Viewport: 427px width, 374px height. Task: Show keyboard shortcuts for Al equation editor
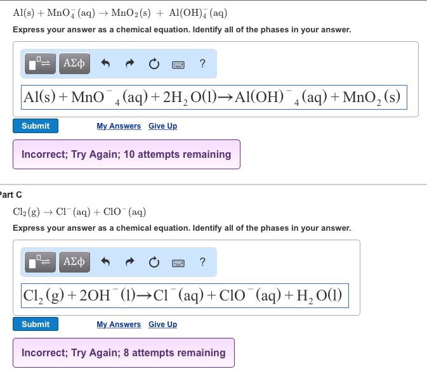point(178,65)
